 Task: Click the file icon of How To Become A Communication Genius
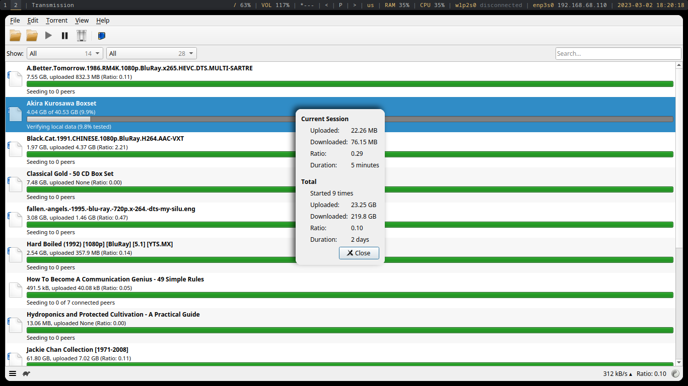pyautogui.click(x=15, y=291)
